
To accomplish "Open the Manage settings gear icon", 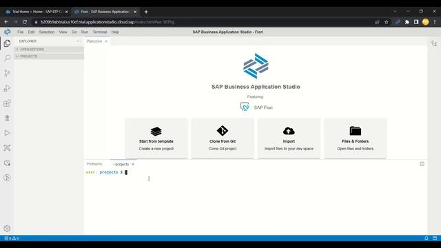I will coord(7,229).
